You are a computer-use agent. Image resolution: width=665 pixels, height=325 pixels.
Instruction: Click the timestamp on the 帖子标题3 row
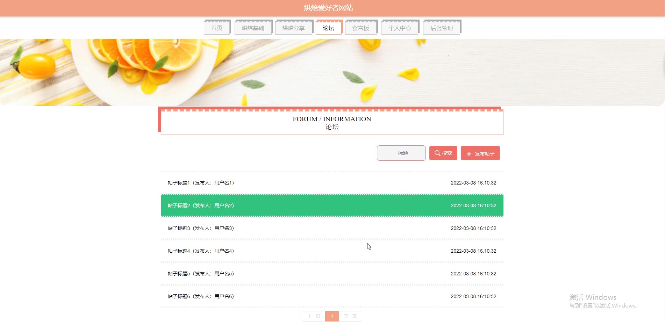pos(473,228)
